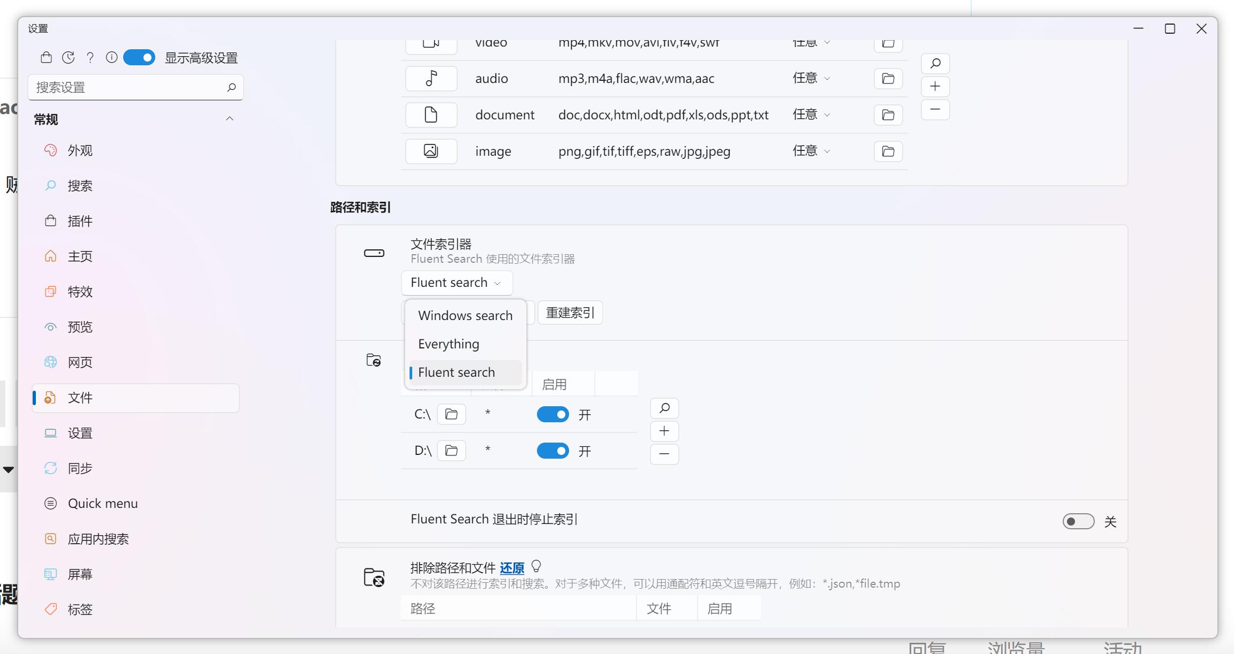Disable indexing toggle for D:\ drive
1234x654 pixels.
click(x=552, y=451)
